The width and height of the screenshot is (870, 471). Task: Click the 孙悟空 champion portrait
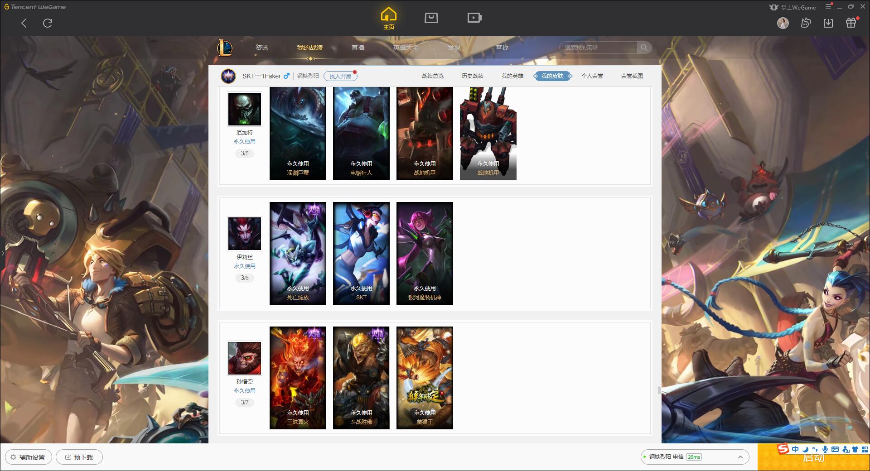(x=245, y=358)
